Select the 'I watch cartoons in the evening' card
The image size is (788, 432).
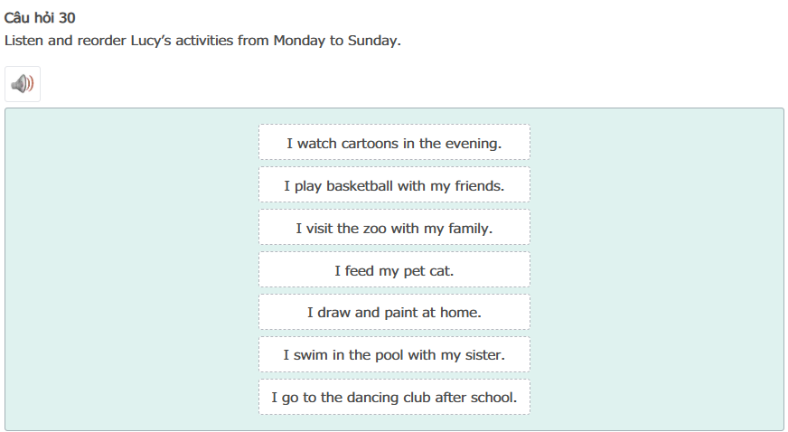pos(394,143)
